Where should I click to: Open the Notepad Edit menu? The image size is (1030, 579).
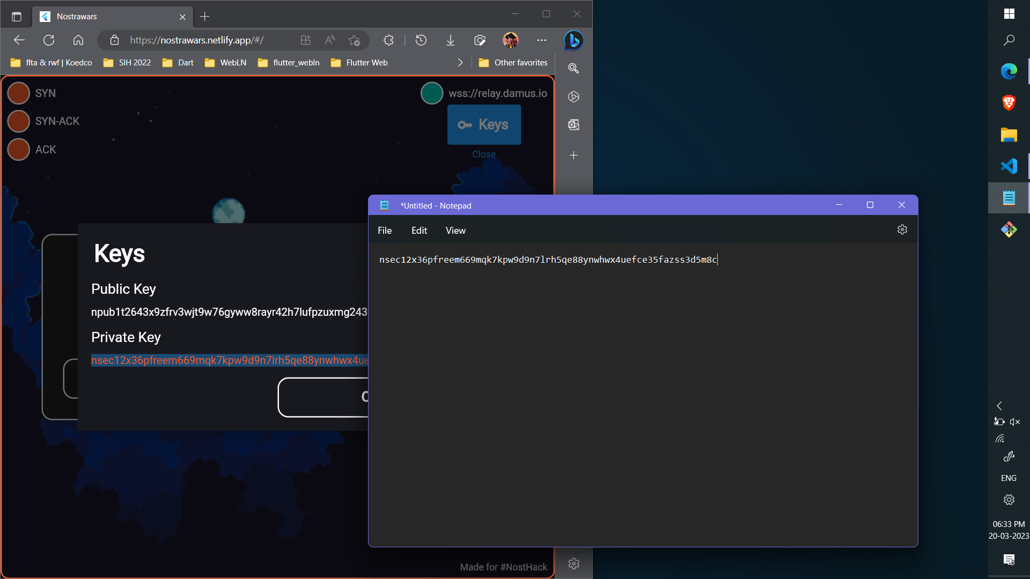click(x=419, y=231)
